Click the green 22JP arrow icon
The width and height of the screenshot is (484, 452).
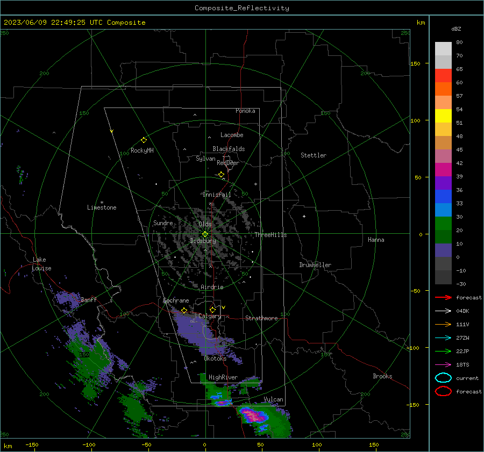(443, 351)
